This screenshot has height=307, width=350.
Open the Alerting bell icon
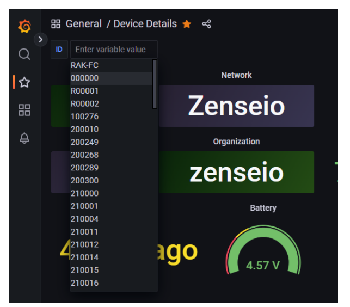tap(24, 139)
